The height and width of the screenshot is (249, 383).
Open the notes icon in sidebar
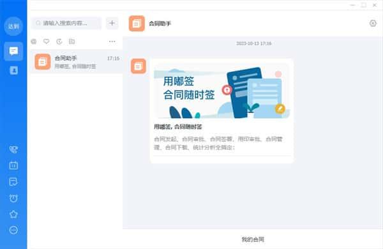pos(13,182)
